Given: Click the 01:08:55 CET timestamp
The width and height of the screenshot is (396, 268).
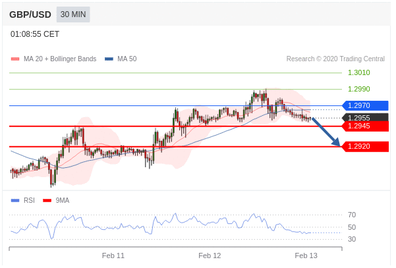Looking at the screenshot, I should (x=35, y=34).
